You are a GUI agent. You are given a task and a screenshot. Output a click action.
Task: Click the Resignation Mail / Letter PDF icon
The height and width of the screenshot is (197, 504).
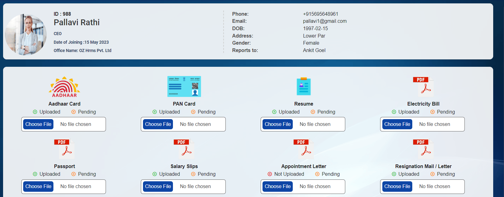tap(423, 149)
